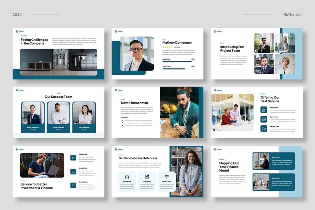Click the office hallway photo

click(x=58, y=62)
